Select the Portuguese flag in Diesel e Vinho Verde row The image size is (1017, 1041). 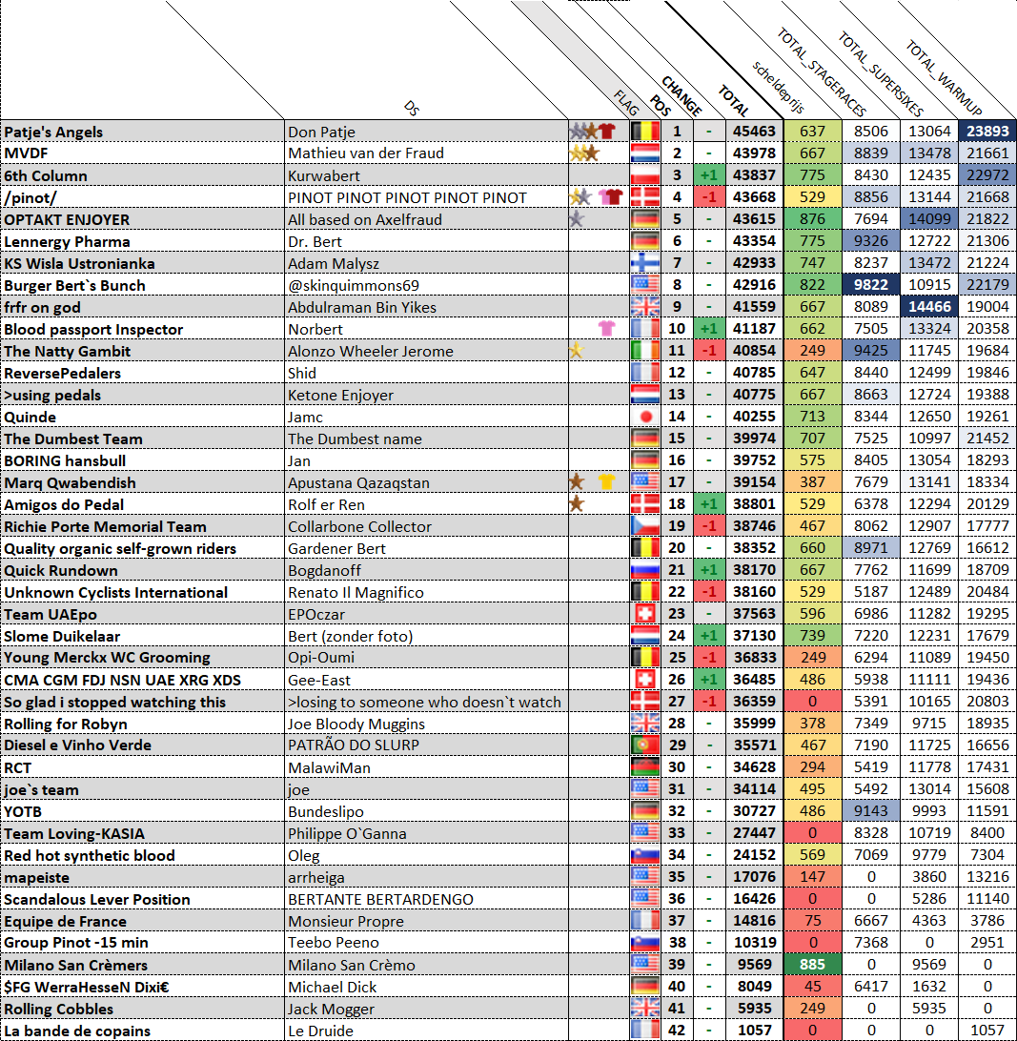pyautogui.click(x=644, y=745)
